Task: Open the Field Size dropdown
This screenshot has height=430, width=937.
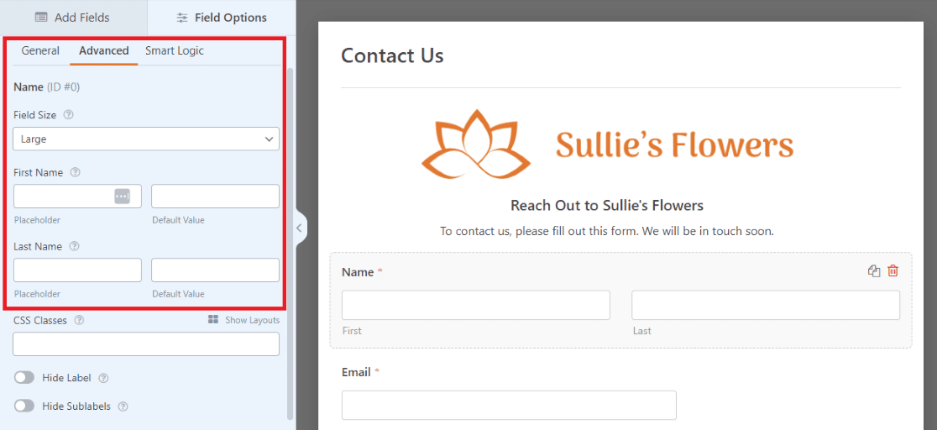Action: point(146,139)
